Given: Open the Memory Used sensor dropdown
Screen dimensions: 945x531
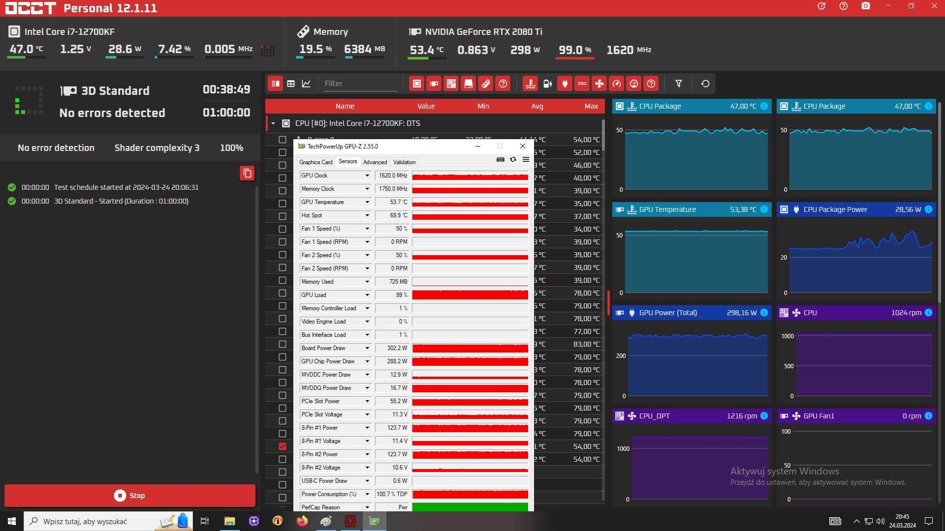Looking at the screenshot, I should pos(367,282).
